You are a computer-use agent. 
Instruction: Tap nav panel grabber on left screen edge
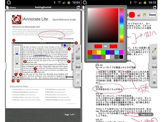pos(6,66)
